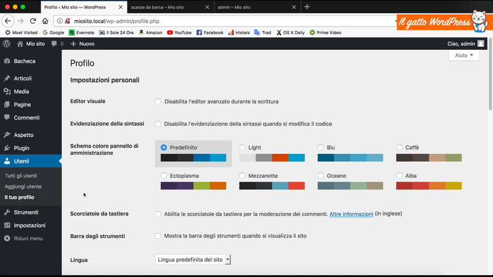Select the Ectoplasma color scheme radio
The width and height of the screenshot is (493, 277).
(164, 175)
